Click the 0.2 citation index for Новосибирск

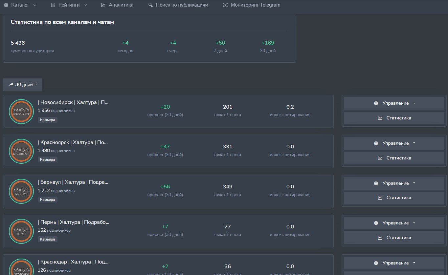(290, 107)
